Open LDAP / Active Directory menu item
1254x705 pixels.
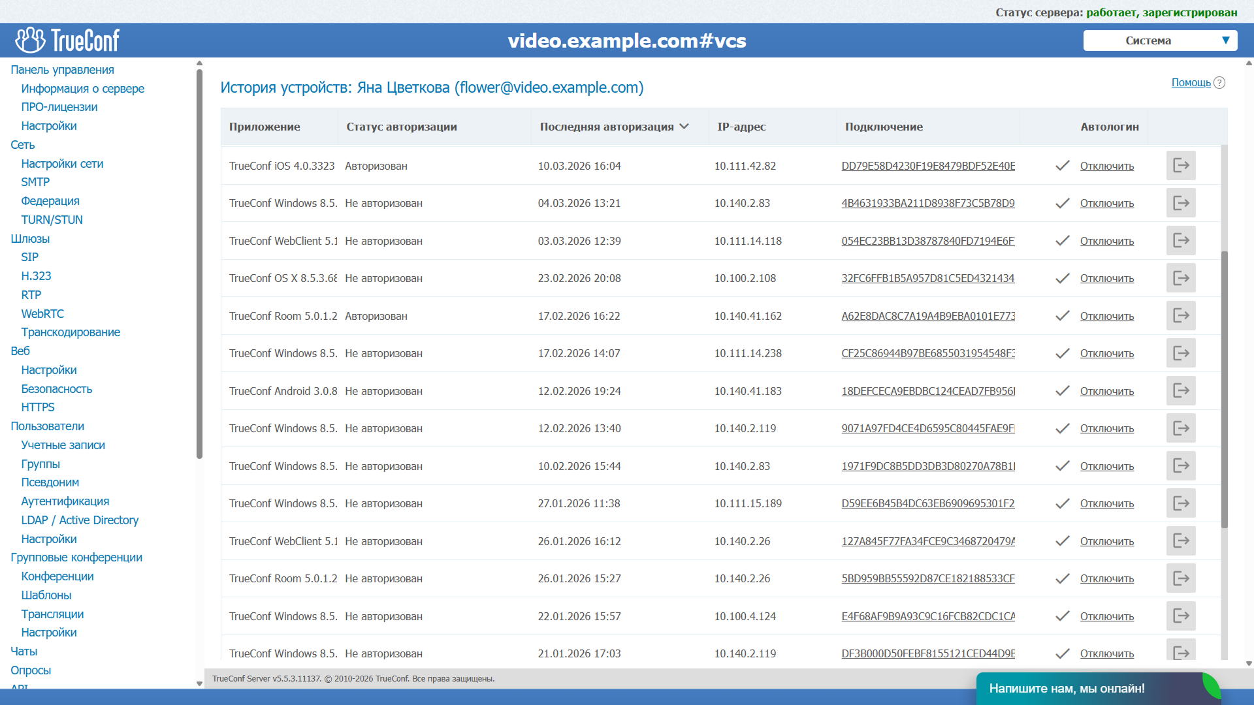coord(80,520)
